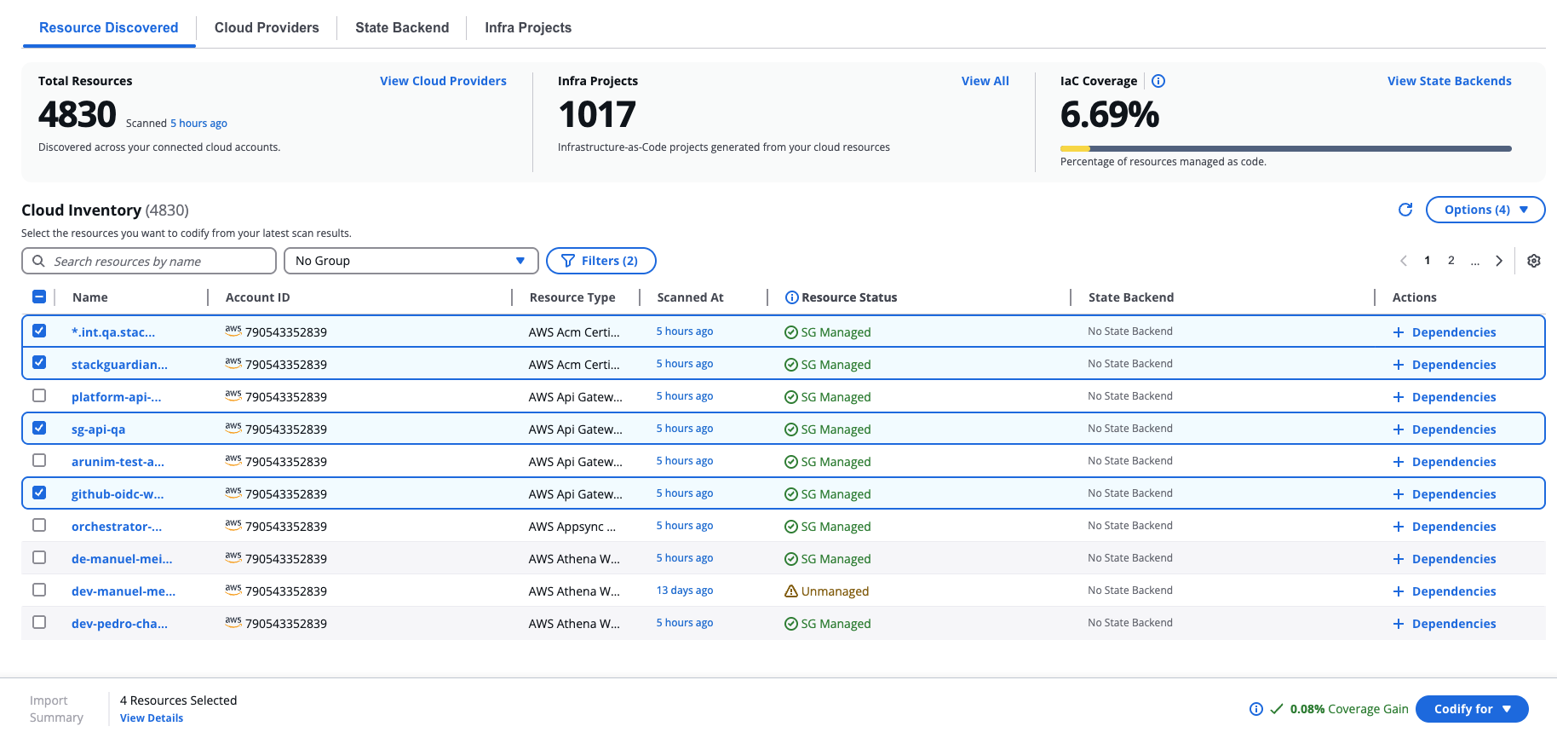This screenshot has height=732, width=1557.
Task: Click the View State Backends link
Action: [1449, 81]
